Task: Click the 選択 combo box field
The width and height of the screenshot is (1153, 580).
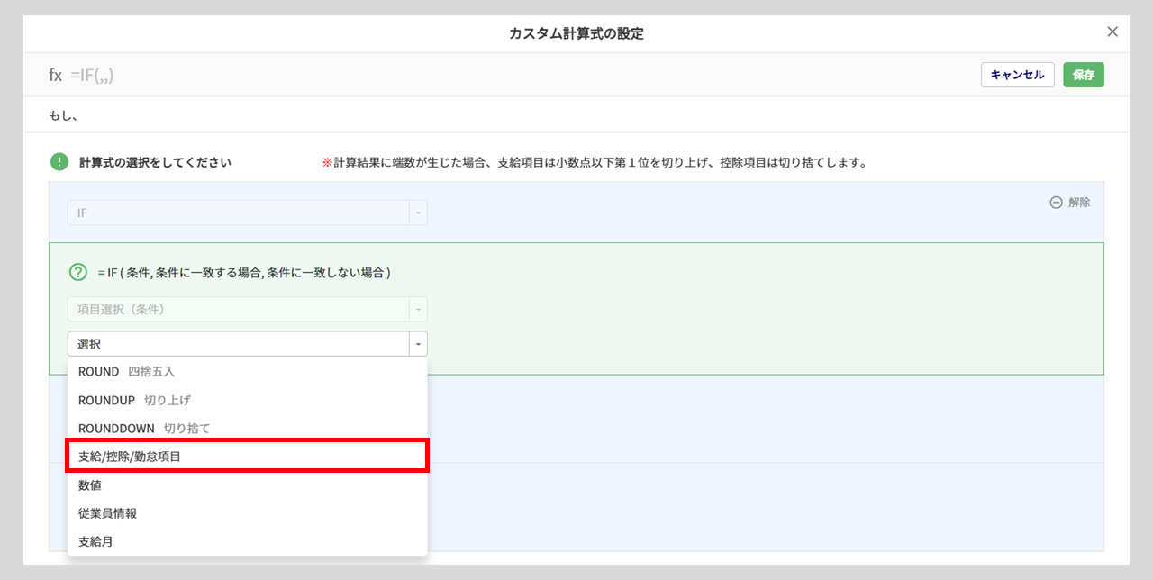Action: 247,344
